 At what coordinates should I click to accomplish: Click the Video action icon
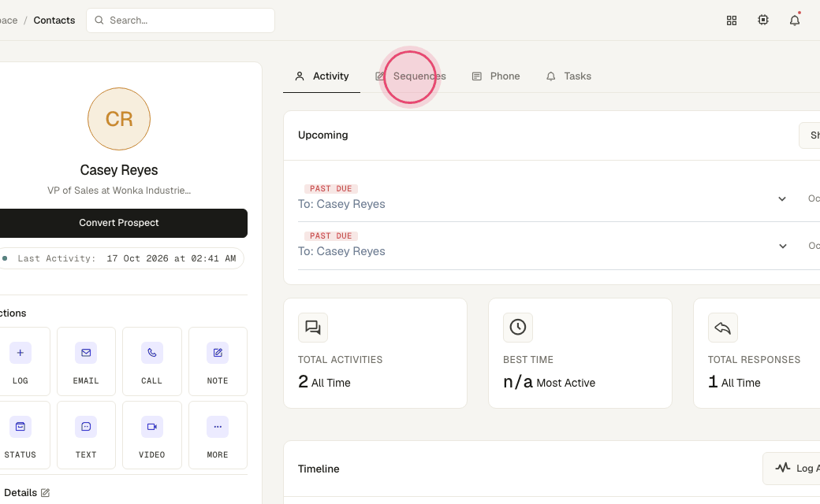(151, 427)
